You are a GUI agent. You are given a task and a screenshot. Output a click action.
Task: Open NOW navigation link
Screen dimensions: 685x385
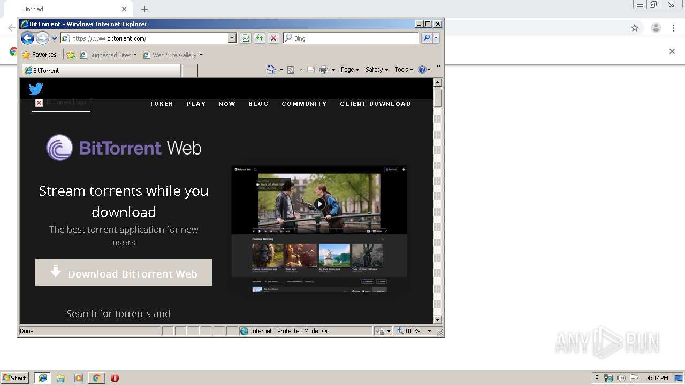click(227, 104)
